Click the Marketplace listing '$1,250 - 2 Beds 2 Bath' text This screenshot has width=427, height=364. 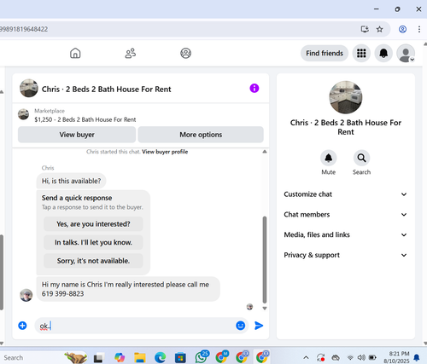click(x=85, y=119)
